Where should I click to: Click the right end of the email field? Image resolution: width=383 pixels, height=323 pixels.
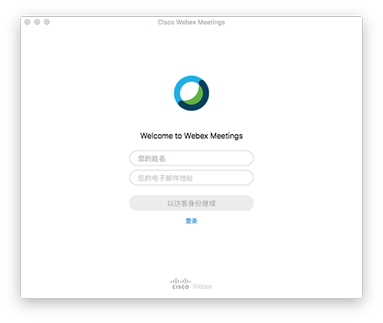(247, 177)
